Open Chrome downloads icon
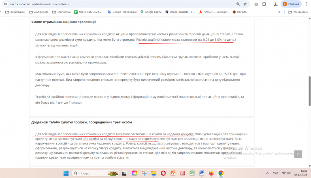 [x=276, y=4]
